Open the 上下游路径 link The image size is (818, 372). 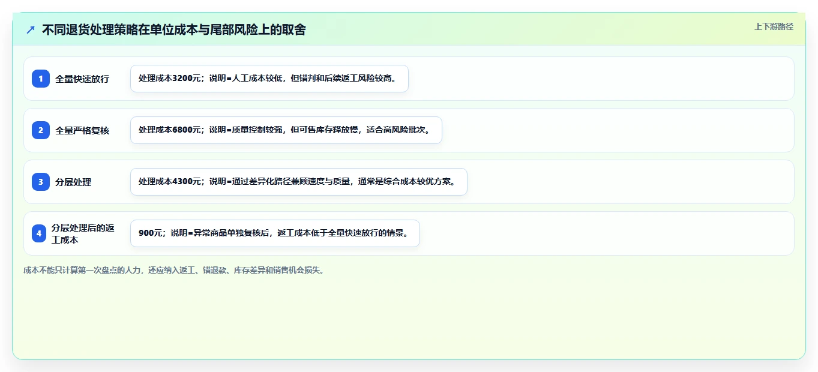pyautogui.click(x=774, y=26)
